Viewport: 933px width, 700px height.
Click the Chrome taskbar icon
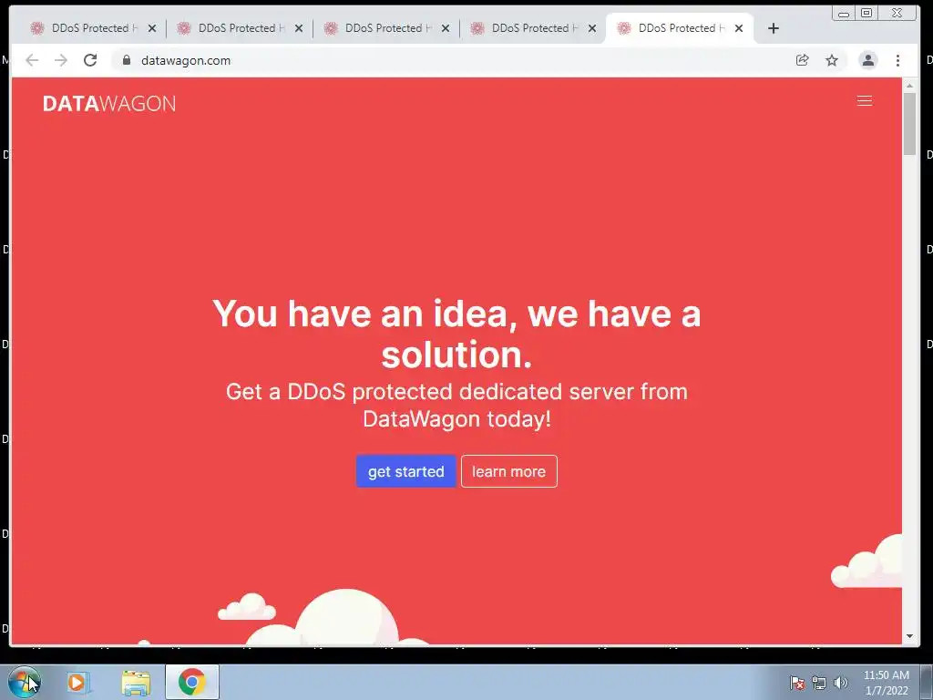191,682
